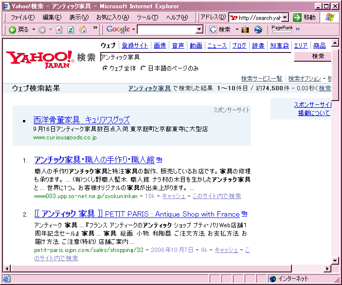Screen dimensions: 342x285
Task: Go to the Home page icon
Action: (x=83, y=30)
